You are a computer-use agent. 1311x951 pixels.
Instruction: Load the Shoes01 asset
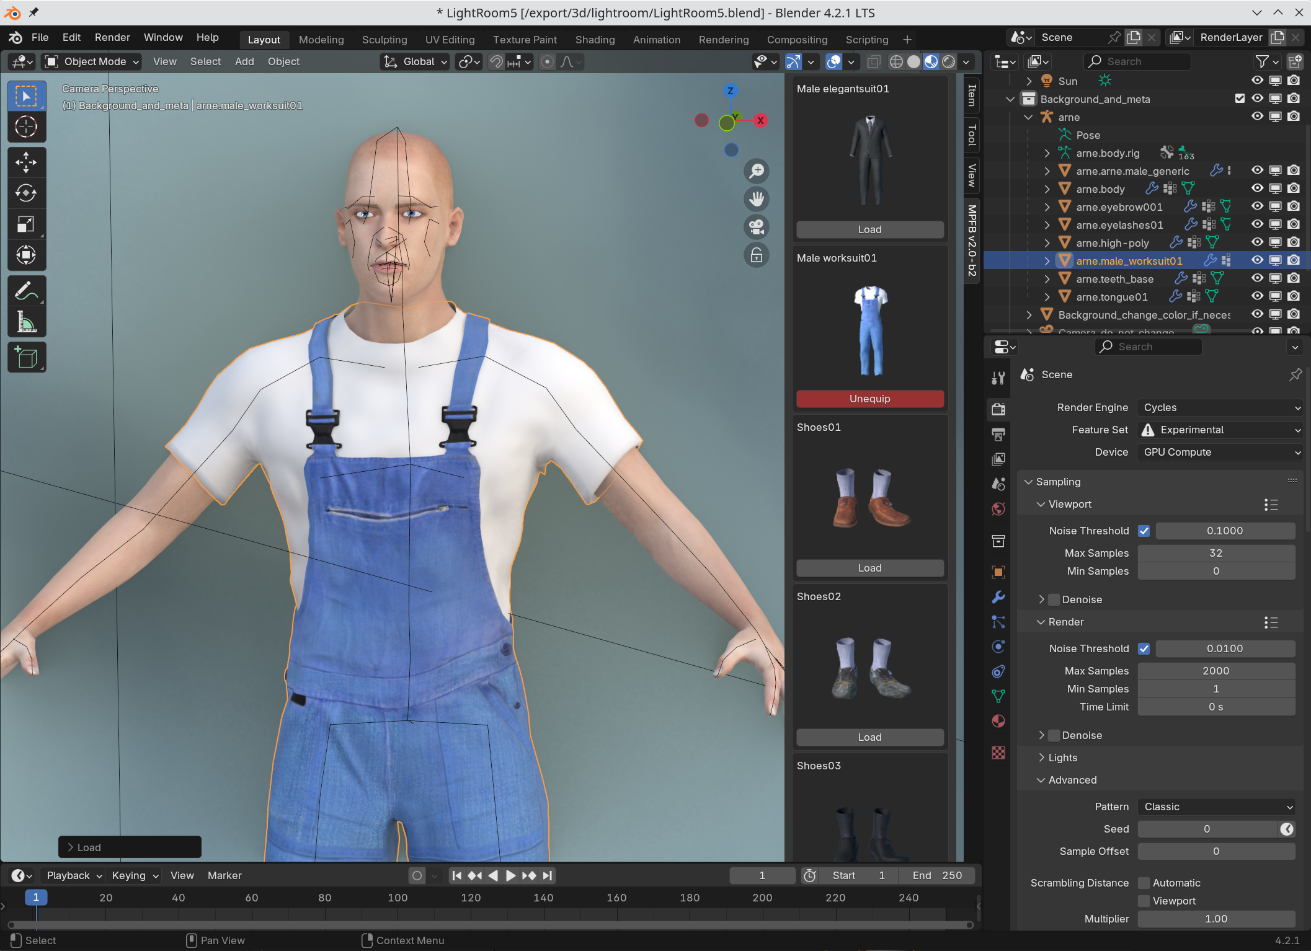pos(869,568)
